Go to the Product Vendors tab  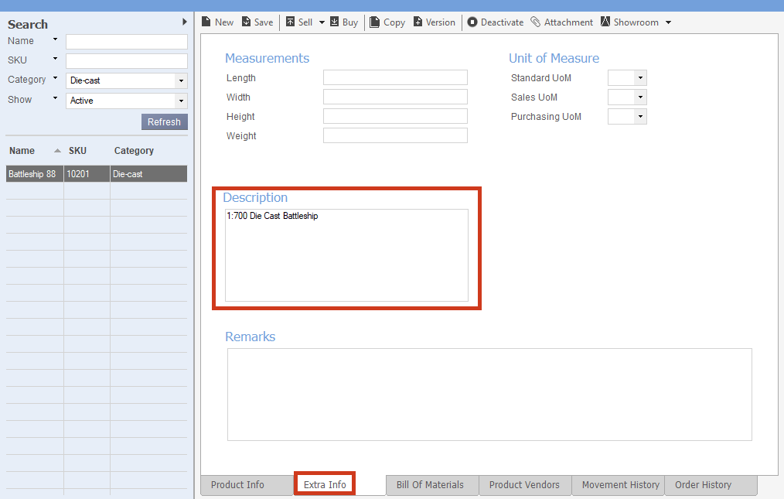(525, 484)
